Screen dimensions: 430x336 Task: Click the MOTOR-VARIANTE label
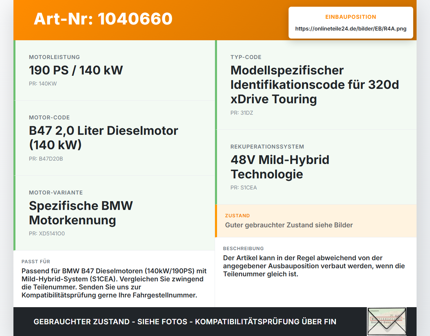click(x=56, y=192)
